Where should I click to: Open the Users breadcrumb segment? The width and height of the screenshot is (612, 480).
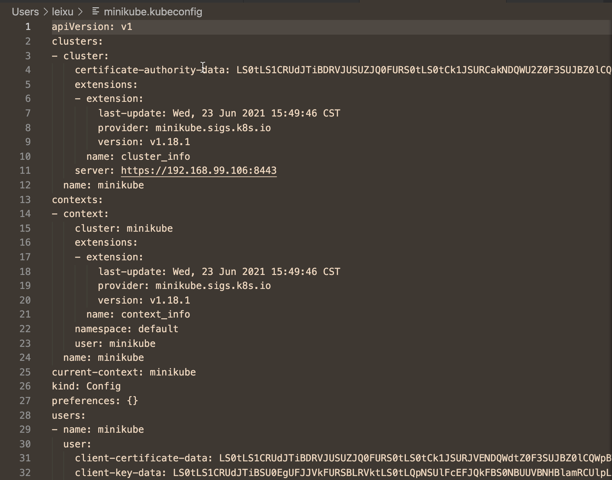coord(25,12)
